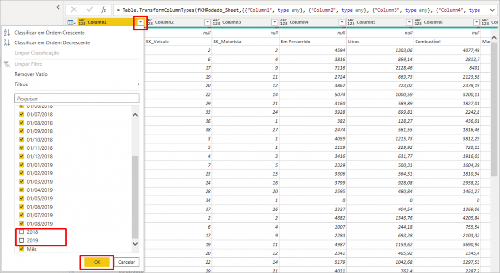Screen dimensions: 500x273
Task: Click descending sort Z-A icon
Action: [x=7, y=42]
